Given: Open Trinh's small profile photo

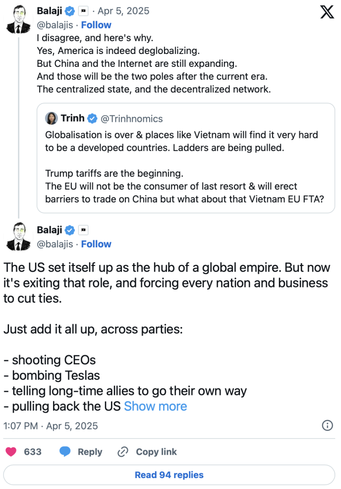Looking at the screenshot, I should (51, 118).
